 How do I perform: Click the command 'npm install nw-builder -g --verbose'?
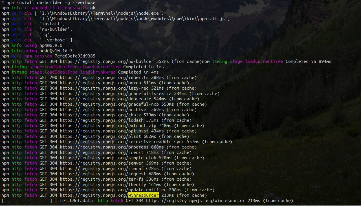51,3
